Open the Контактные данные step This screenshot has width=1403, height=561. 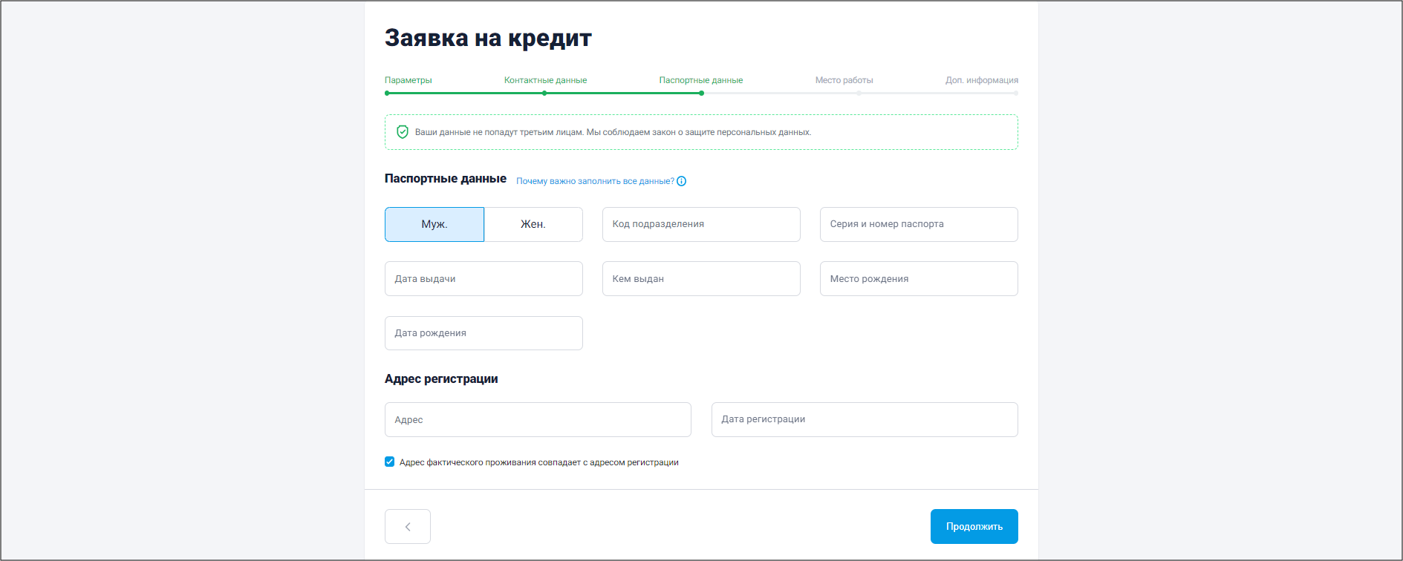(x=545, y=80)
